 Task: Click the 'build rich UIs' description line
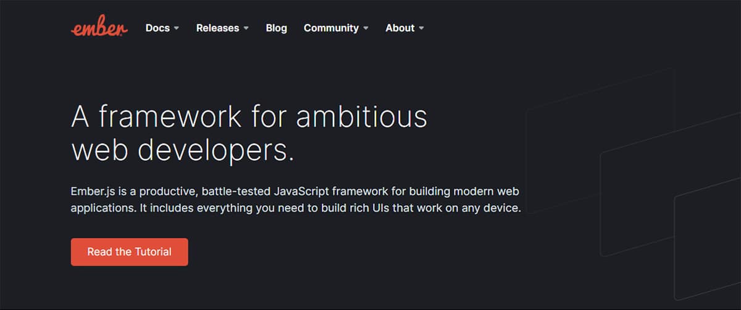(x=296, y=208)
